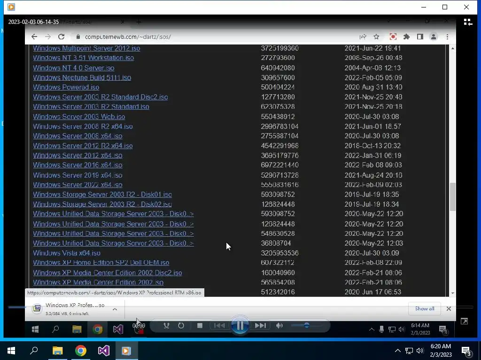Stop playback with the square stop button

[200, 325]
